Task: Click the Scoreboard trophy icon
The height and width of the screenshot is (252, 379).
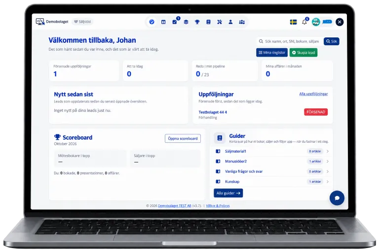Action: 57,137
